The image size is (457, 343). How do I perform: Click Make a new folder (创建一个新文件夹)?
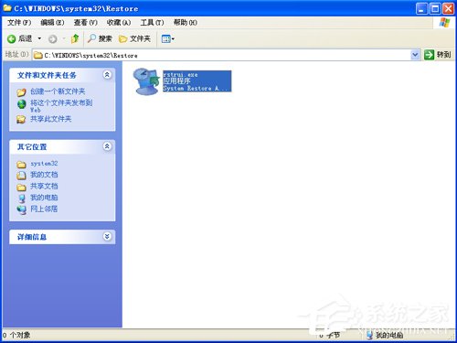(58, 91)
